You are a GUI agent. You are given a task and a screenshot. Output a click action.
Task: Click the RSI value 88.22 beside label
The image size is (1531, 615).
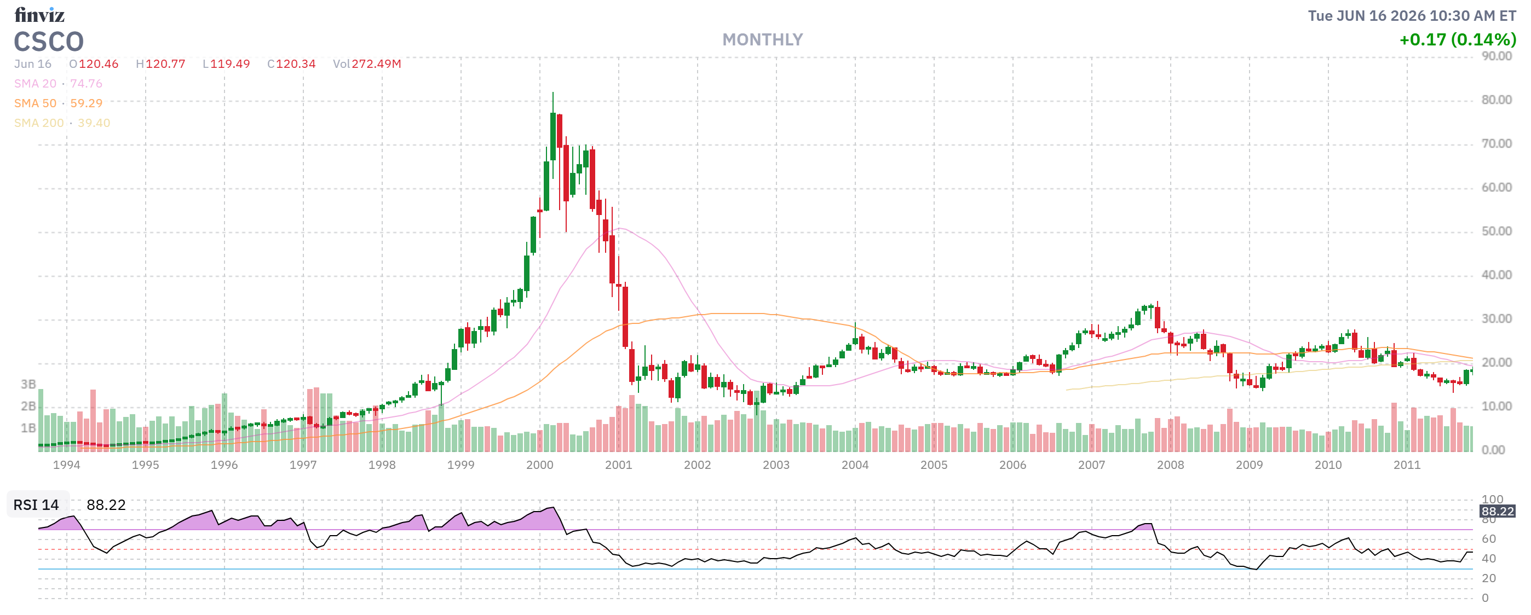[106, 504]
